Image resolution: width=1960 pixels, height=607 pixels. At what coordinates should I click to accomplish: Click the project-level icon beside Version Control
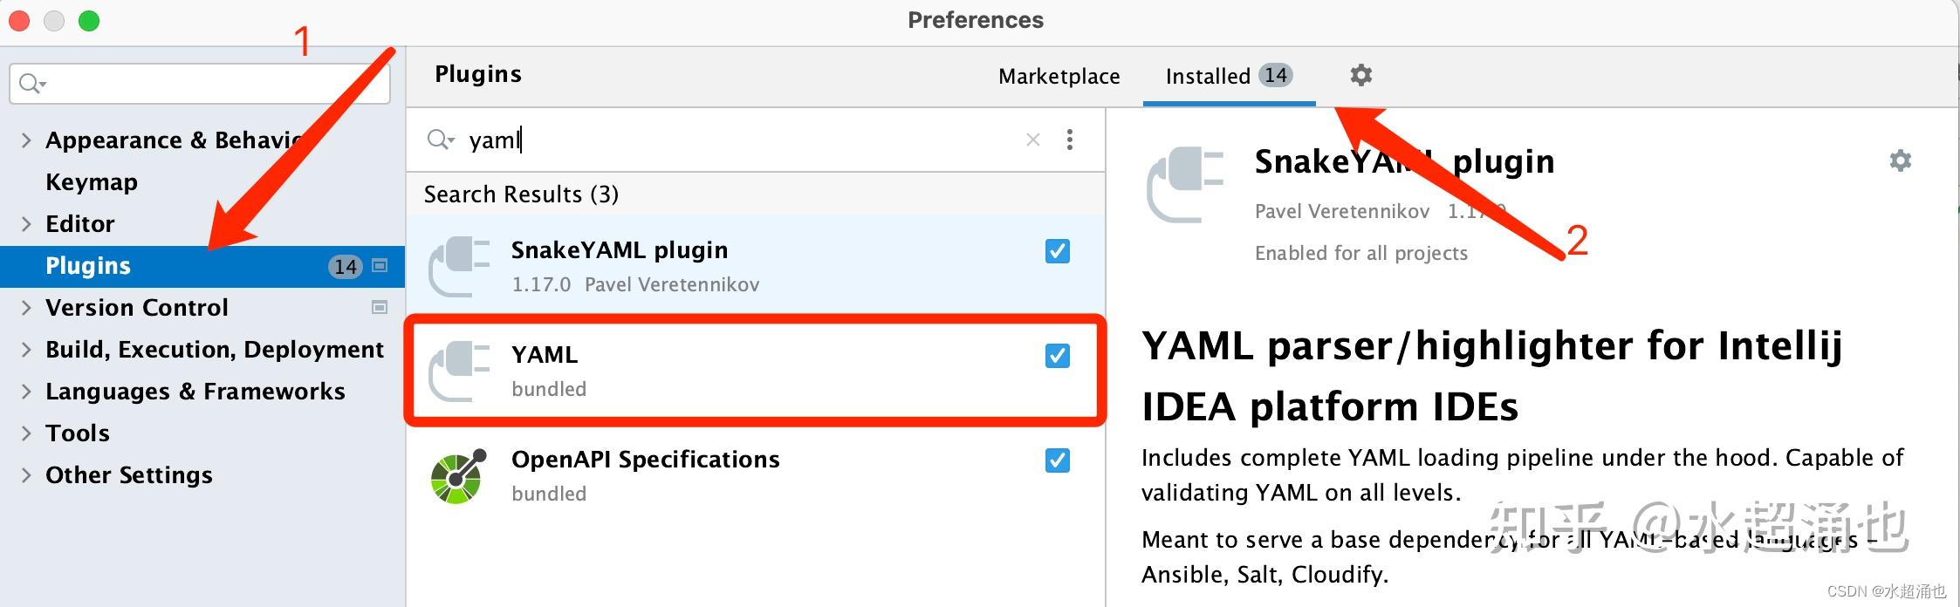pyautogui.click(x=380, y=307)
